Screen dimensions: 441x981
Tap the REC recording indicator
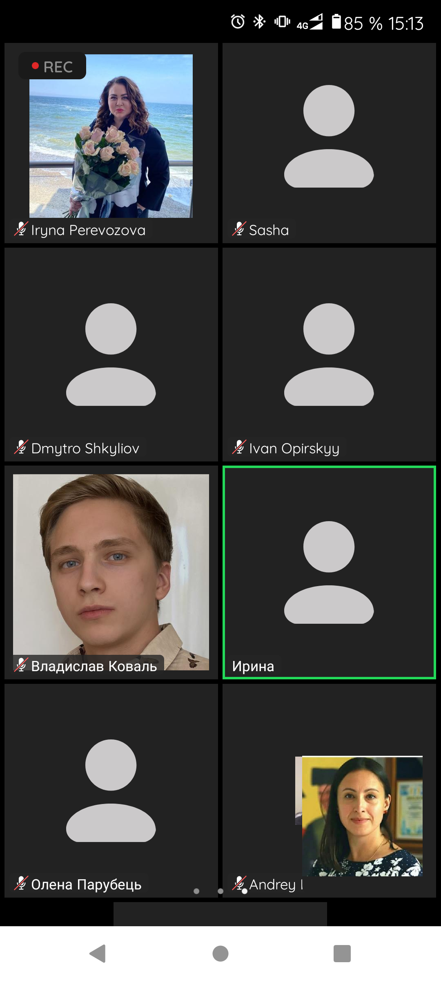52,66
